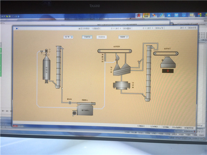Select the short belt conveyor at right

(x=167, y=53)
